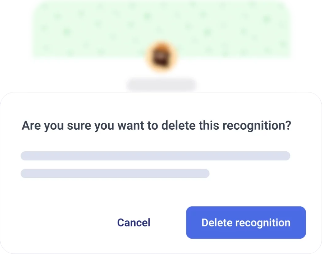This screenshot has height=254, width=322.
Task: Click the word "Delete" on blue button
Action: [217, 223]
